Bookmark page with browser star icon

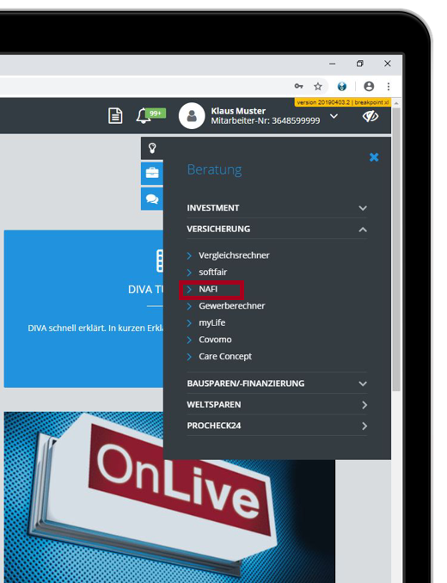click(318, 87)
